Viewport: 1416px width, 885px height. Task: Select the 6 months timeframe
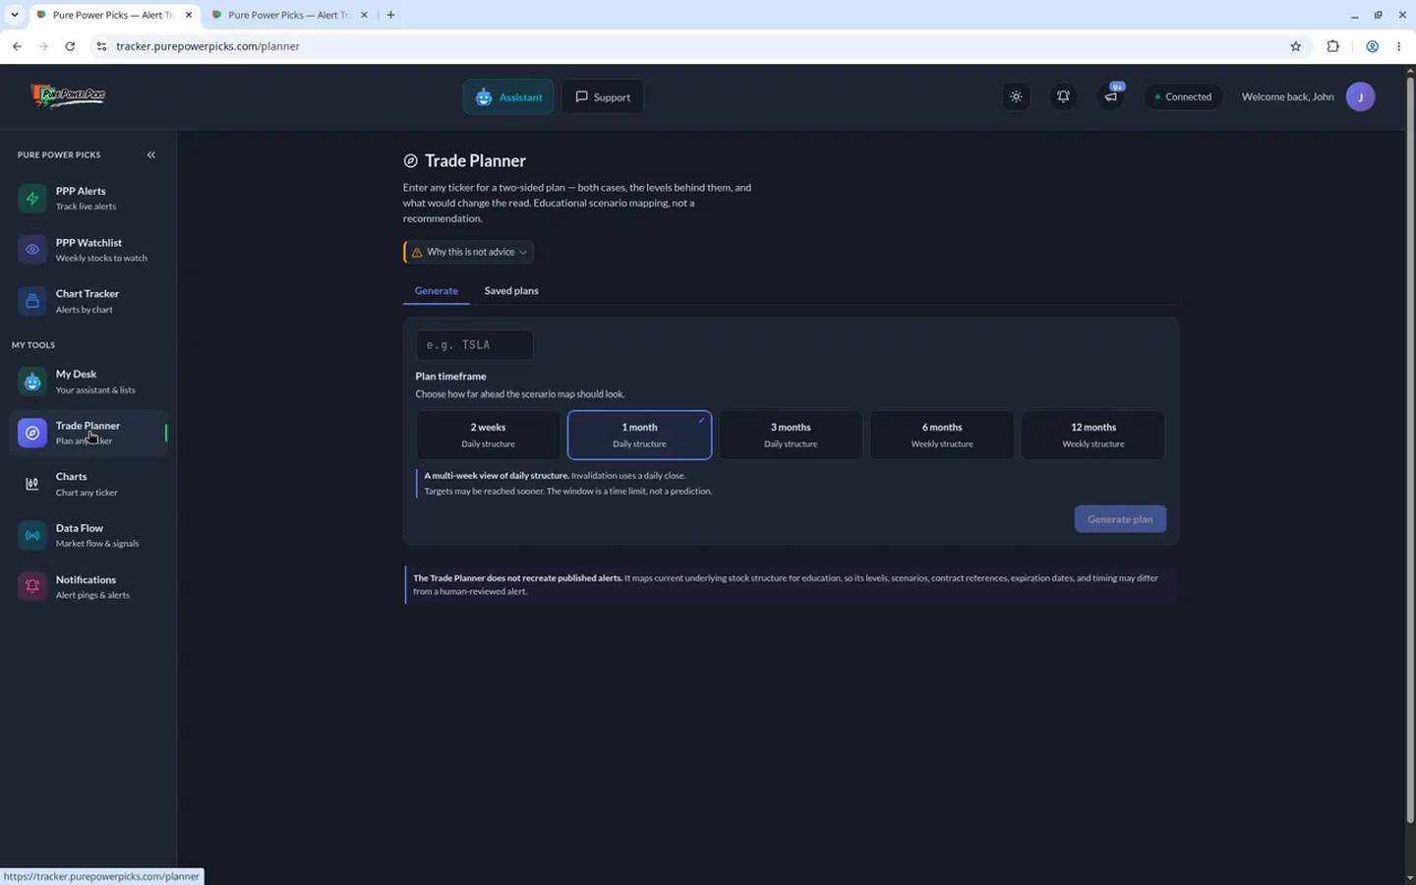click(x=942, y=435)
